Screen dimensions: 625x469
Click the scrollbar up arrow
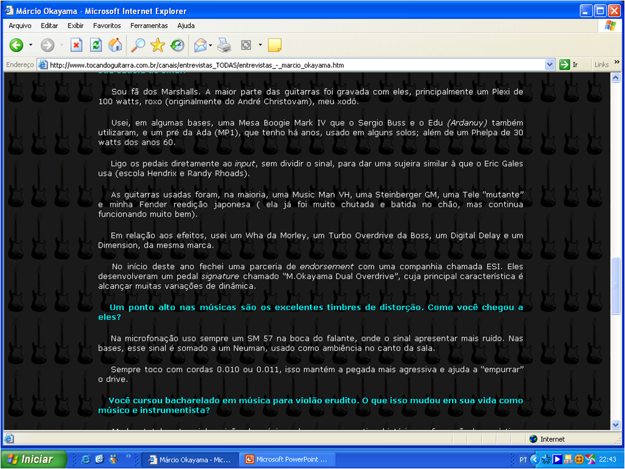coord(615,78)
